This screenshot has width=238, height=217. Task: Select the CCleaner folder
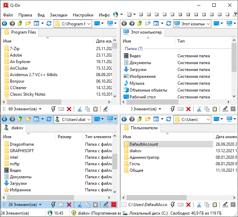pyautogui.click(x=18, y=88)
